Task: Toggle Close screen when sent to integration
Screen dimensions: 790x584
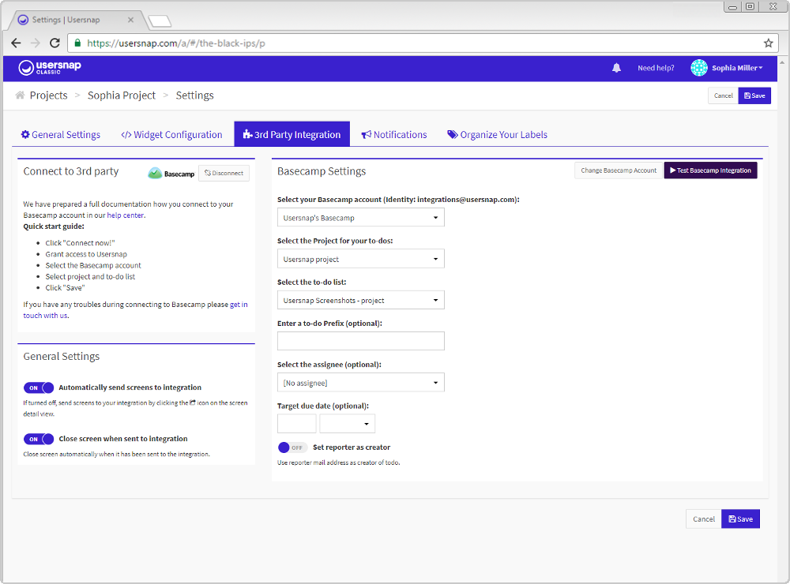Action: (39, 439)
